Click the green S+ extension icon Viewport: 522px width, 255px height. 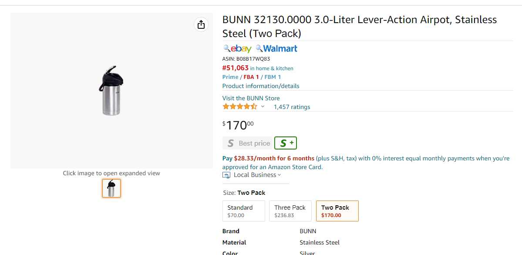point(286,143)
